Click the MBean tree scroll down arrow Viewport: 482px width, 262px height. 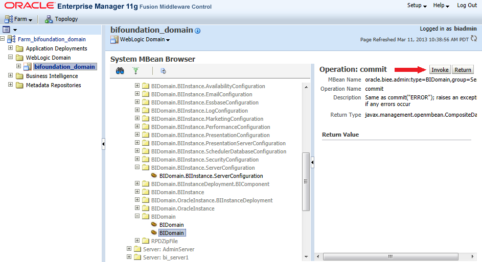pyautogui.click(x=306, y=257)
